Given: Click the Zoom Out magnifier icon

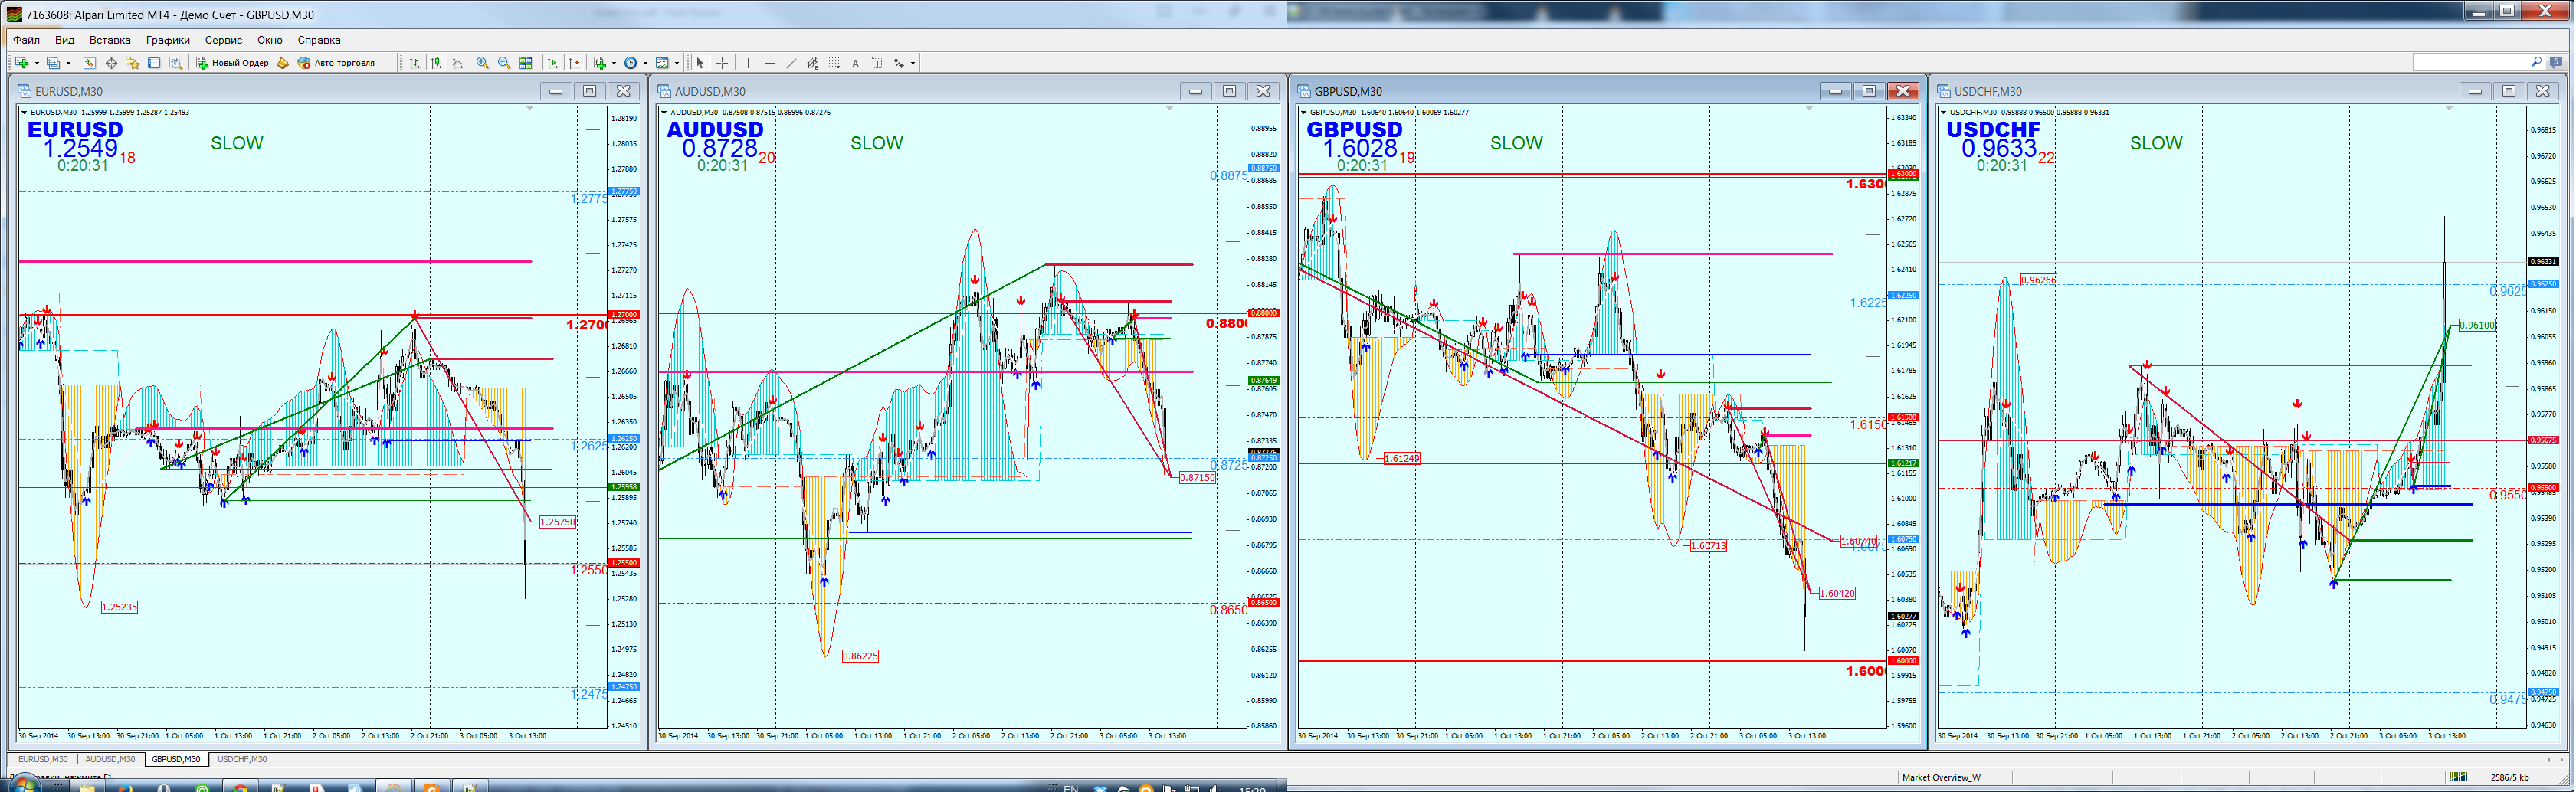Looking at the screenshot, I should coord(504,63).
